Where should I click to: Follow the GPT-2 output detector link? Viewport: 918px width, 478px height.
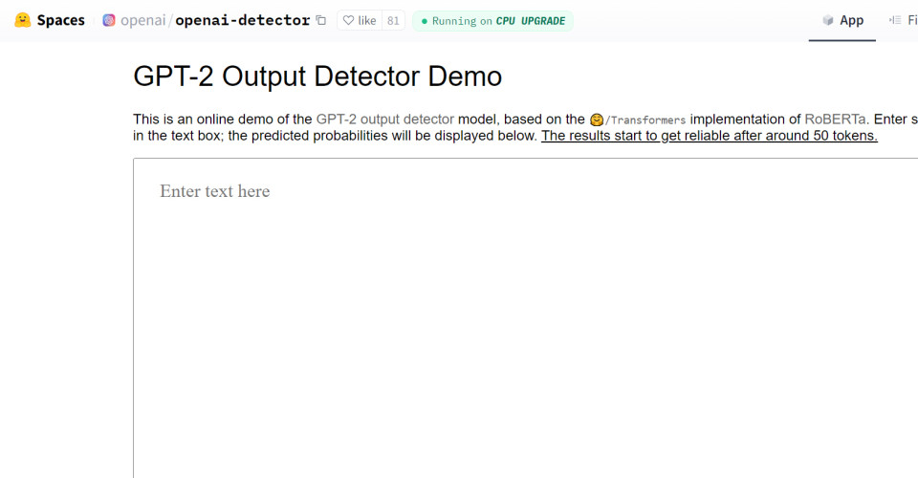pyautogui.click(x=384, y=119)
